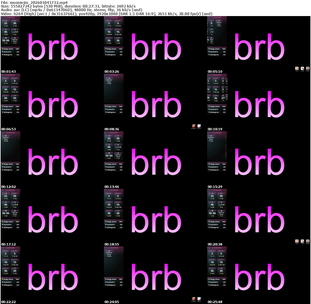Screen dimensions: 311x304
Task: Click bucktail13's diamond icon in the 00:25:48 frame
Action: [209, 282]
